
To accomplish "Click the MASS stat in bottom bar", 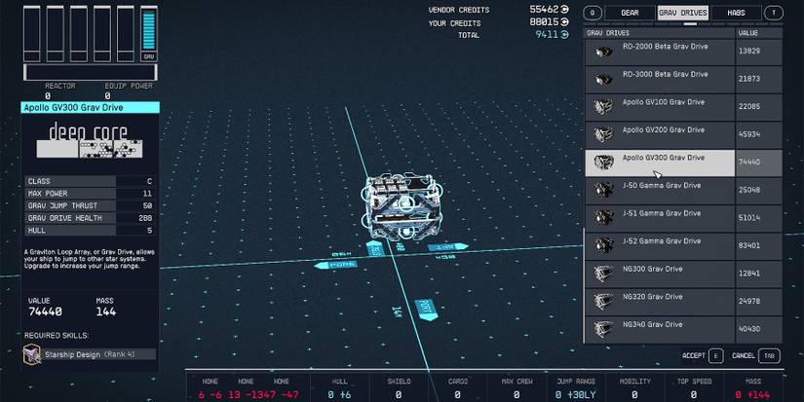I will click(x=753, y=388).
